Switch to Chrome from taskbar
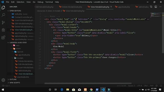Screen dimensions: 164x92 point(91,90)
